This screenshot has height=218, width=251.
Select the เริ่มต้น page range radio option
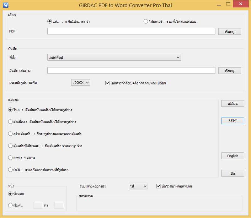click(10, 205)
